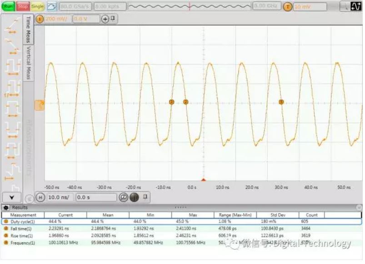This screenshot has height=264, width=365.
Task: Open the Results panel gear settings
Action: (x=6, y=207)
